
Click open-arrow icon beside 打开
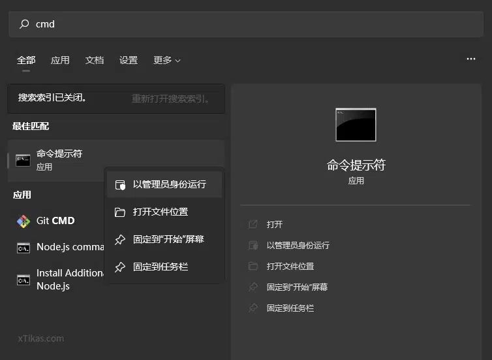253,224
